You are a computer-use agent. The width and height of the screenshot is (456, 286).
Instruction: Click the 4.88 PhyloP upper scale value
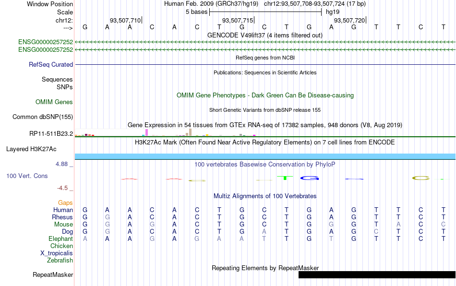(61, 164)
